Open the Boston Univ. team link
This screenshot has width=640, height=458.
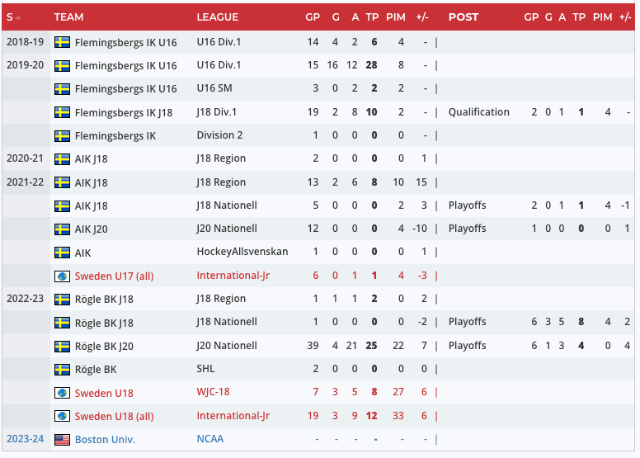tap(105, 440)
